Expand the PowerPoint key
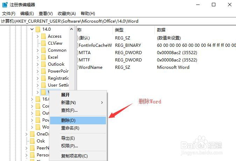 38,71
